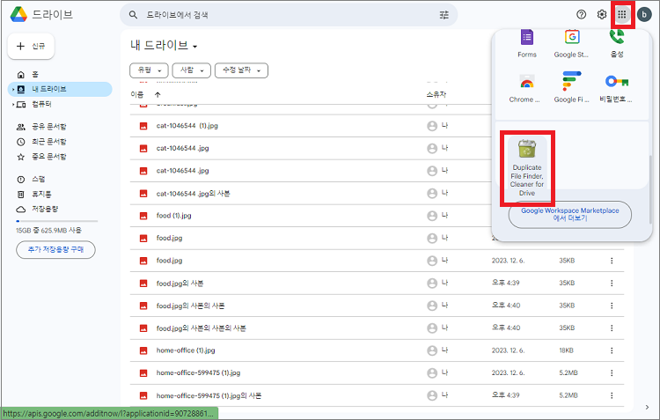This screenshot has width=660, height=420.
Task: Open Google Fi app from apps panel
Action: (x=571, y=88)
